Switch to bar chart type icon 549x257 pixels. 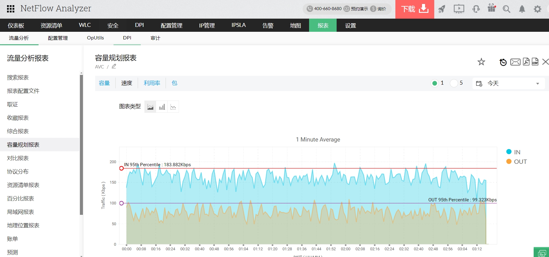pos(162,107)
